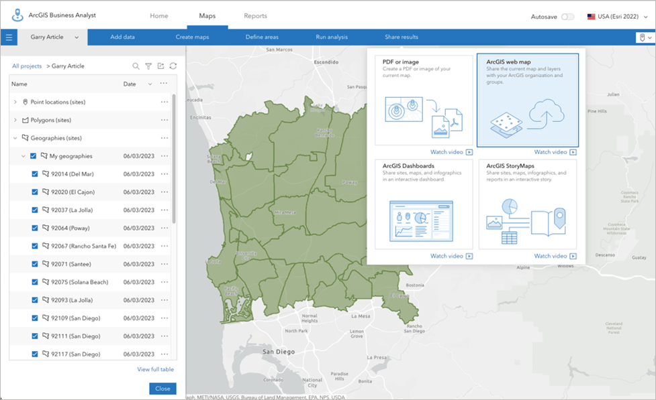Click the Name column header
656x400 pixels.
(19, 84)
